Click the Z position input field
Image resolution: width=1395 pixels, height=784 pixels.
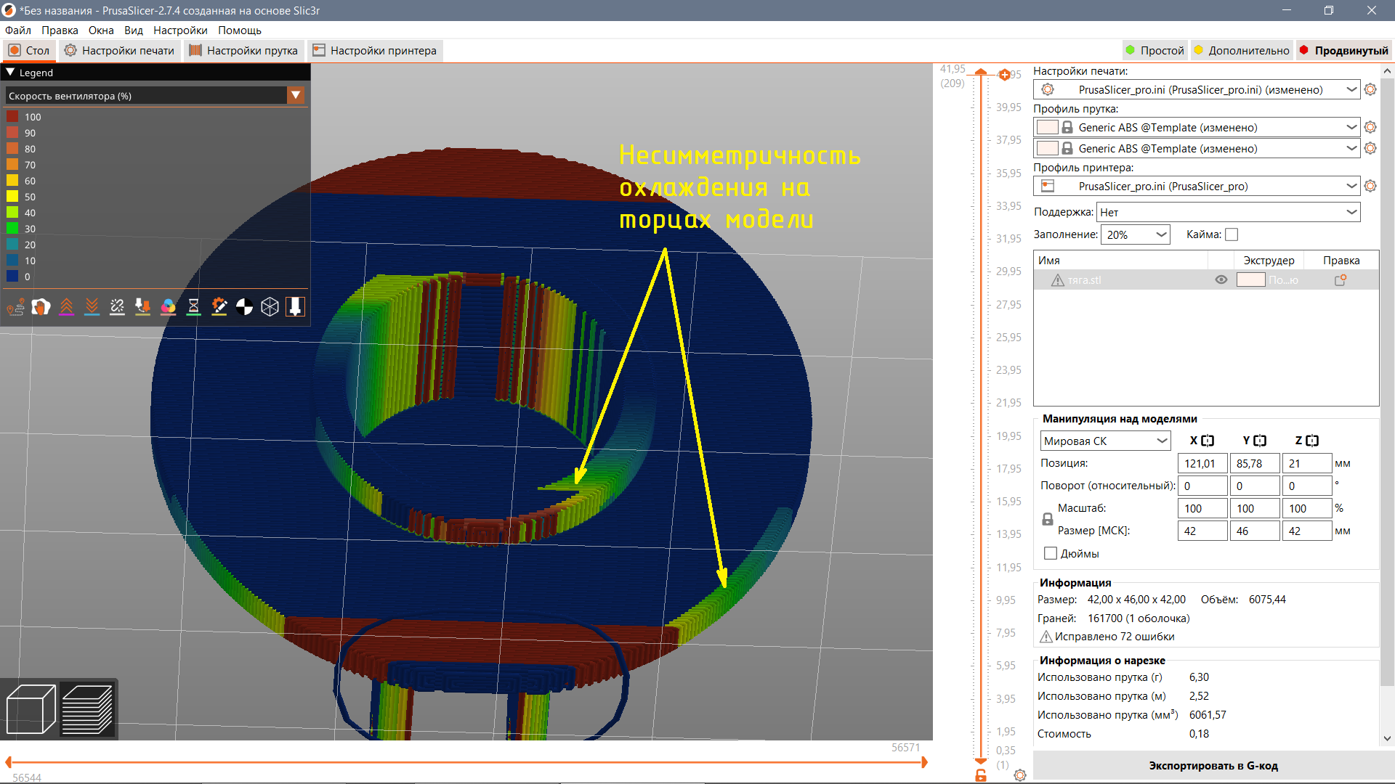click(x=1306, y=463)
